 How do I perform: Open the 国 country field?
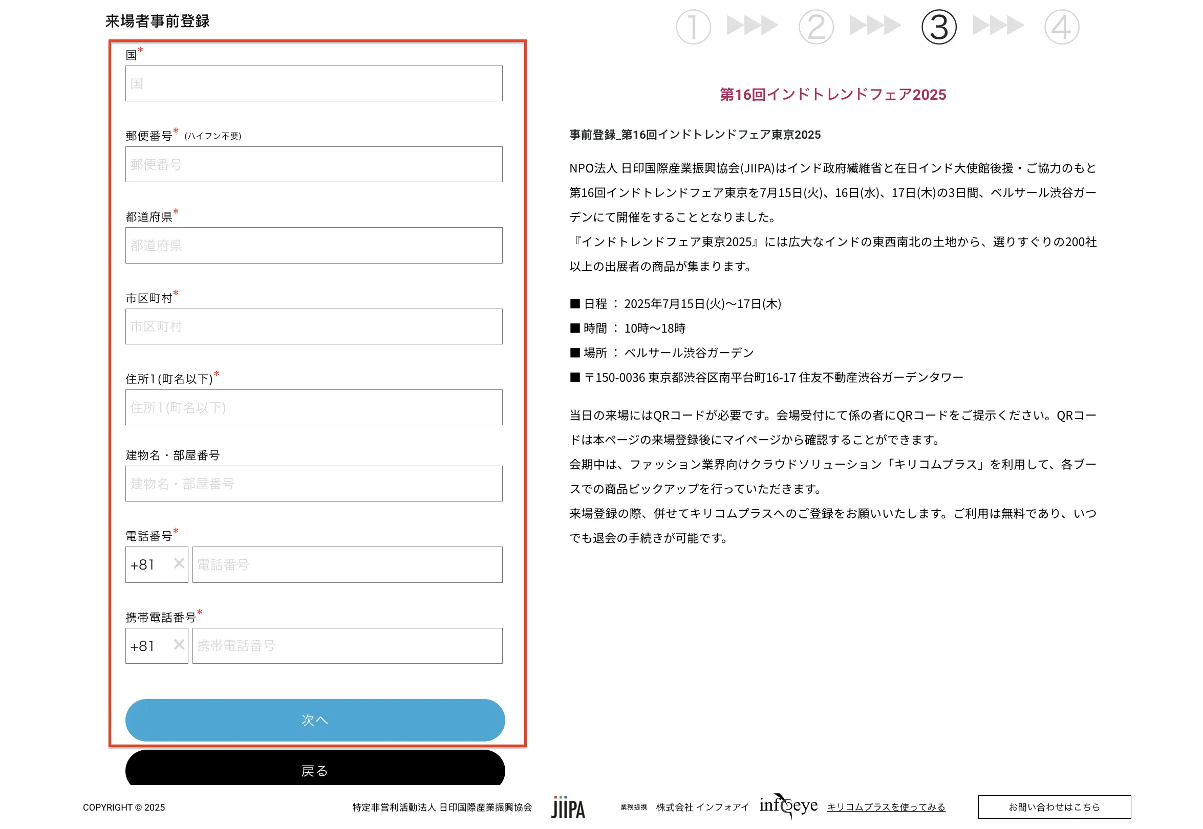tap(314, 83)
